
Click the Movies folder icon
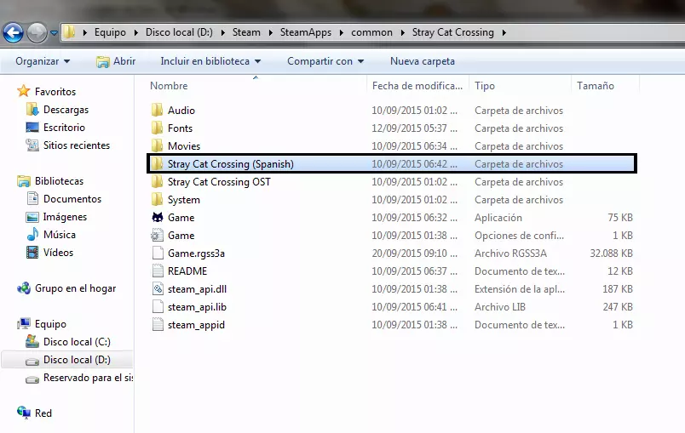[x=158, y=145]
